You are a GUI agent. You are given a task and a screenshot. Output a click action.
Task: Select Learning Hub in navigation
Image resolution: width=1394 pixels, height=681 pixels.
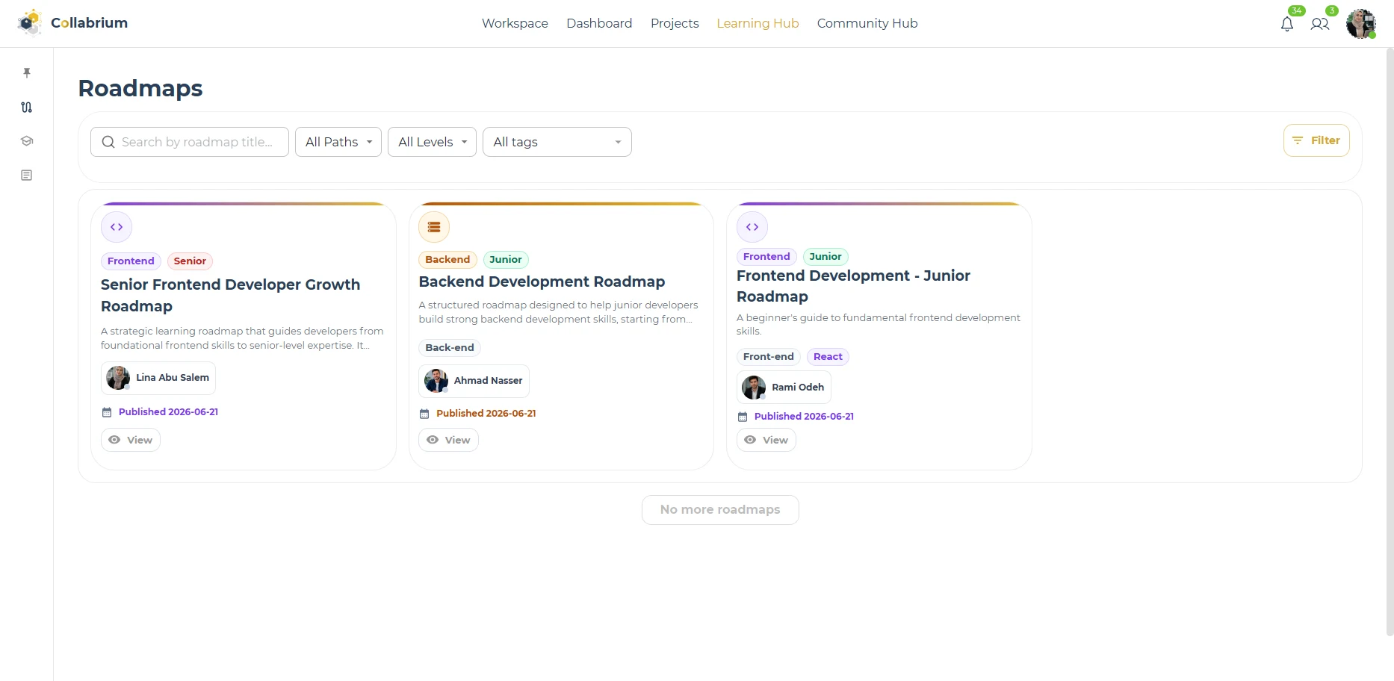click(758, 23)
